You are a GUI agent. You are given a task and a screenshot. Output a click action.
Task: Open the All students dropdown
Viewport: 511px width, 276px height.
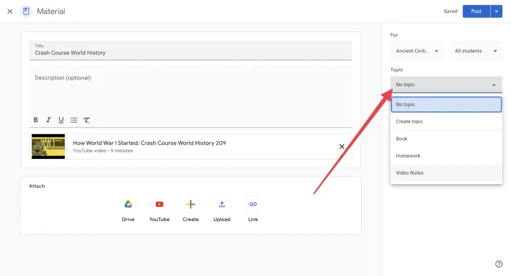(x=476, y=51)
